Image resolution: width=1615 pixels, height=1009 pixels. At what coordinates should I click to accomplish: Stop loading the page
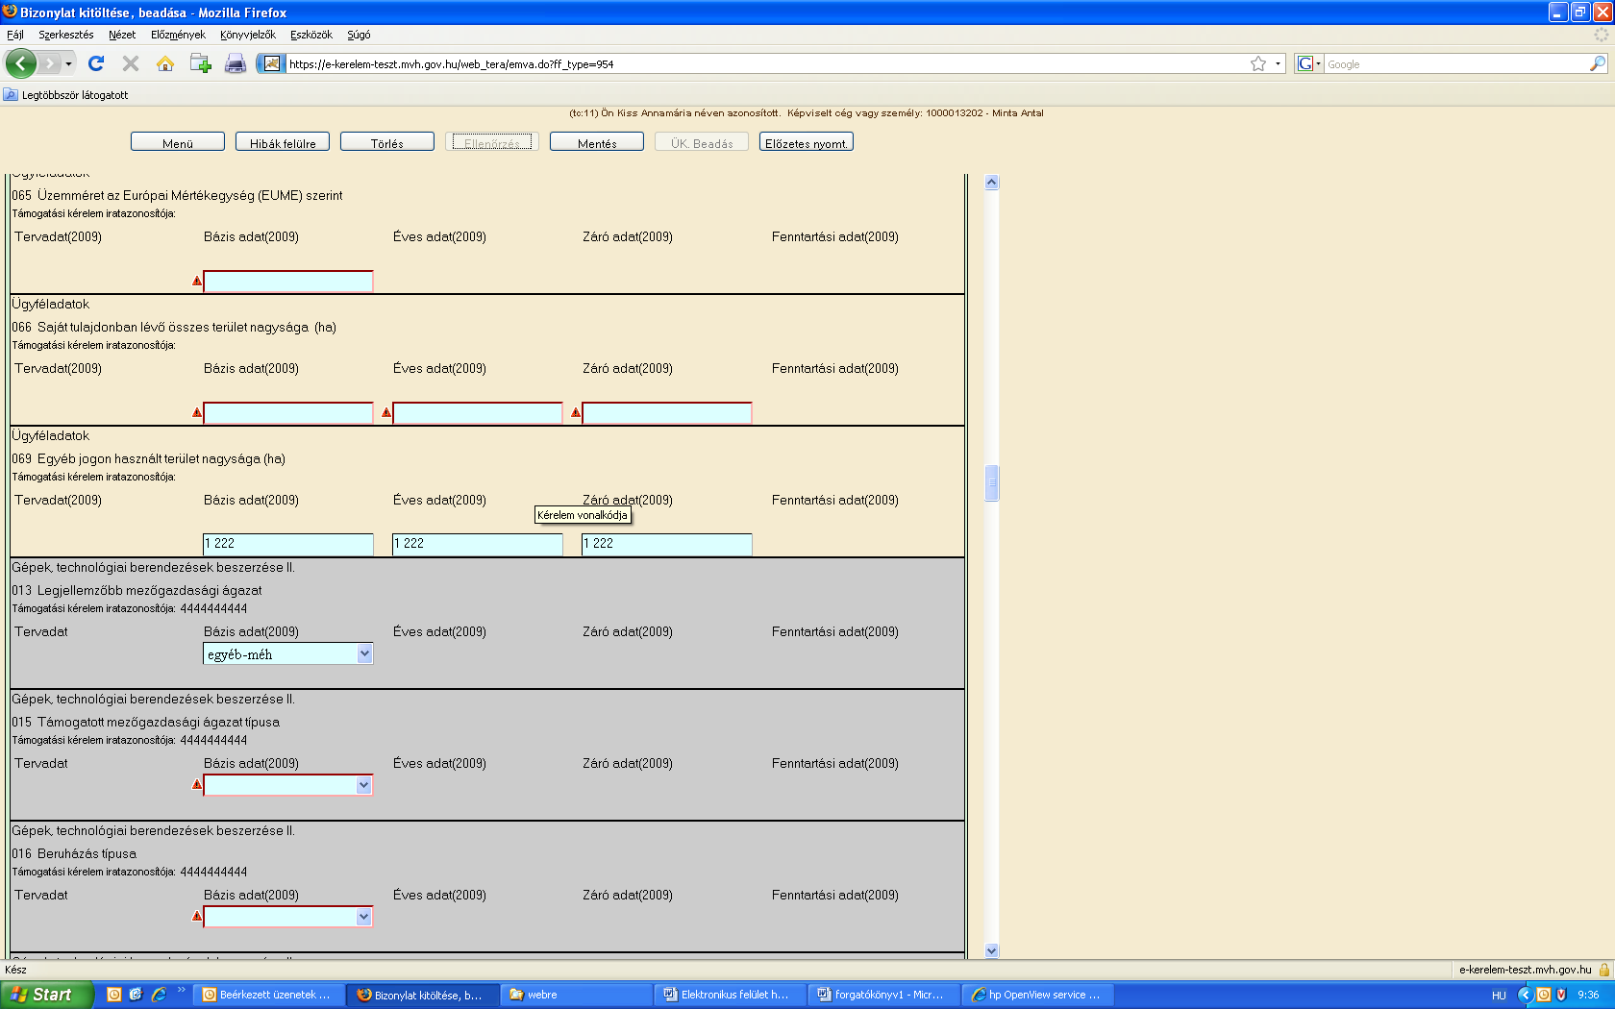coord(131,63)
